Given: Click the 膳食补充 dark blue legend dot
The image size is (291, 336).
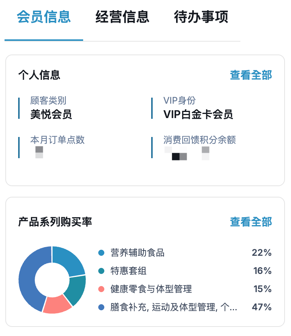Looking at the screenshot, I should click(101, 307).
